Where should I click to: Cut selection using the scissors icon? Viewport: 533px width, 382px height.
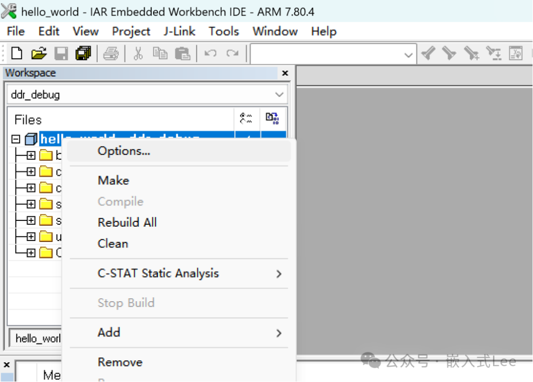click(x=138, y=53)
